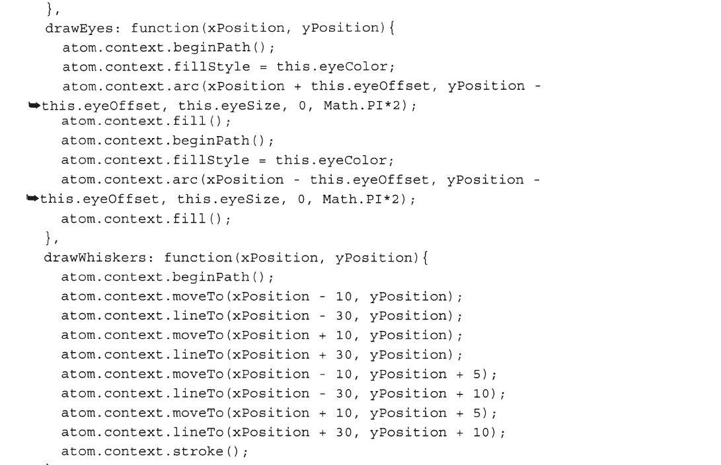The height and width of the screenshot is (465, 721).
Task: Click the first atom.context.beginPath() line
Action: coord(169,48)
